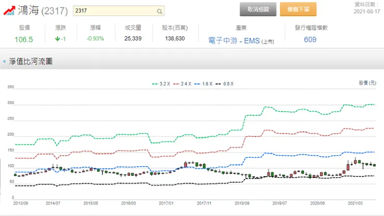
Task: Click the 2018/09 x-axis date label
Action: tap(243, 203)
